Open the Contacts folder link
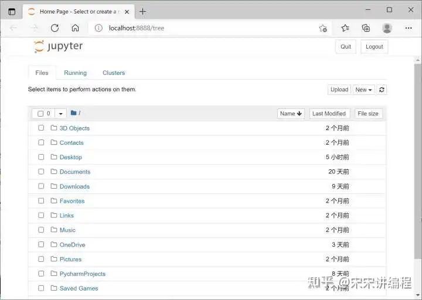This screenshot has height=300, width=422. click(72, 142)
